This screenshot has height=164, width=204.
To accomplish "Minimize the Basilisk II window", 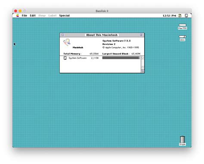I will pyautogui.click(x=20, y=11).
